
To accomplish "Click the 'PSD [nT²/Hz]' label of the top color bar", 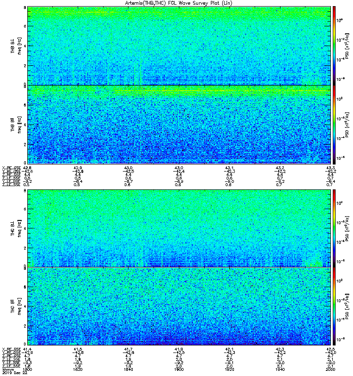I will (x=347, y=46).
